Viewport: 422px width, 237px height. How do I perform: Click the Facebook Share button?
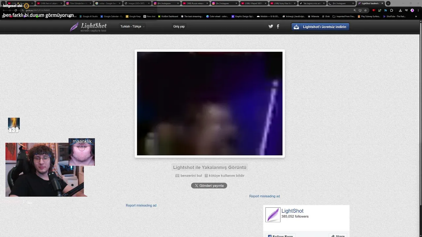pos(338,236)
